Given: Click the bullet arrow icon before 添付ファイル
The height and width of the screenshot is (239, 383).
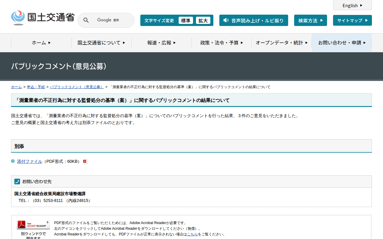Looking at the screenshot, I should tap(13, 161).
